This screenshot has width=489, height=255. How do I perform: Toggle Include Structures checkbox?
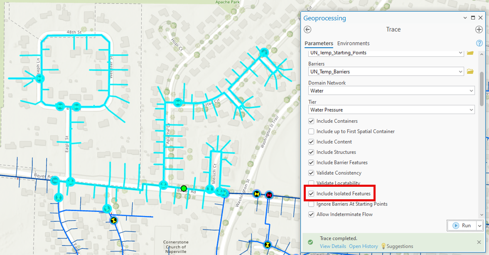(x=311, y=152)
